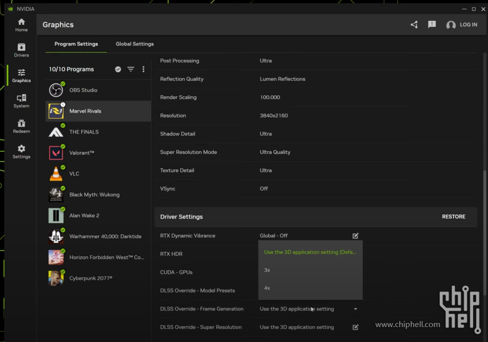This screenshot has width=488, height=342.
Task: Open the programs three-dot menu
Action: point(143,69)
